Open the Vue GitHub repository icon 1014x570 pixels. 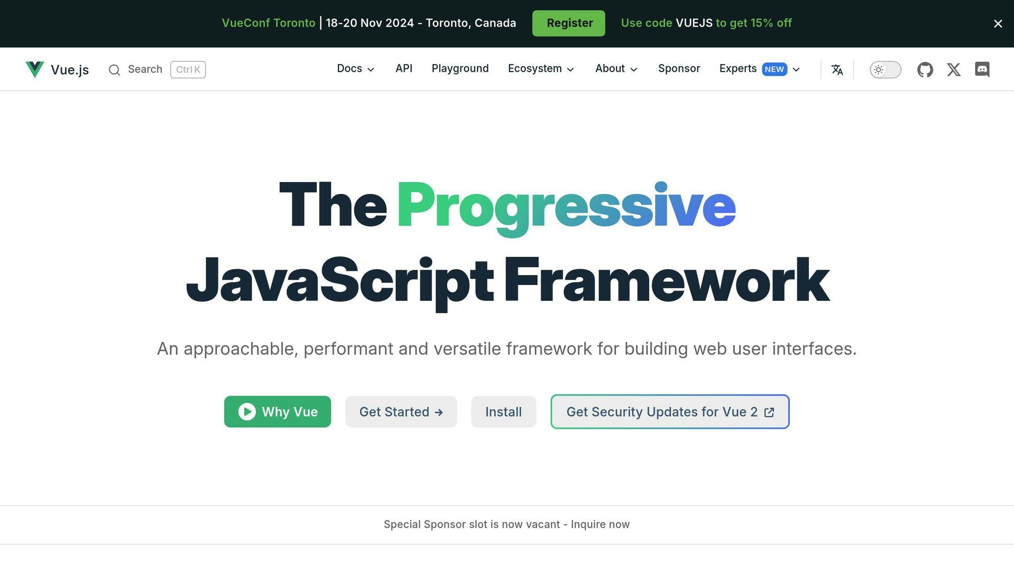click(x=924, y=69)
